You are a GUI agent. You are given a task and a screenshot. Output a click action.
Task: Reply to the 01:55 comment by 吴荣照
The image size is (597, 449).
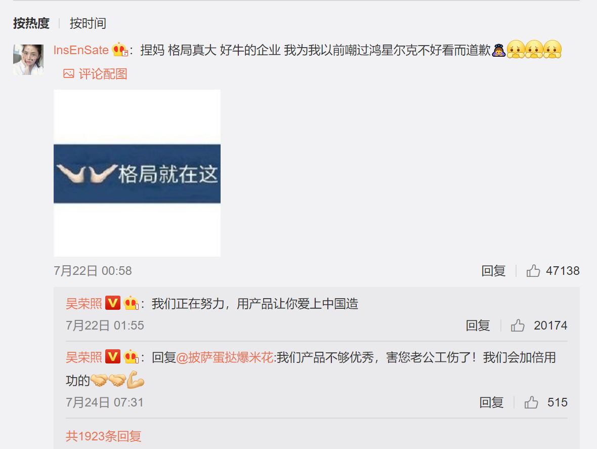(x=478, y=325)
